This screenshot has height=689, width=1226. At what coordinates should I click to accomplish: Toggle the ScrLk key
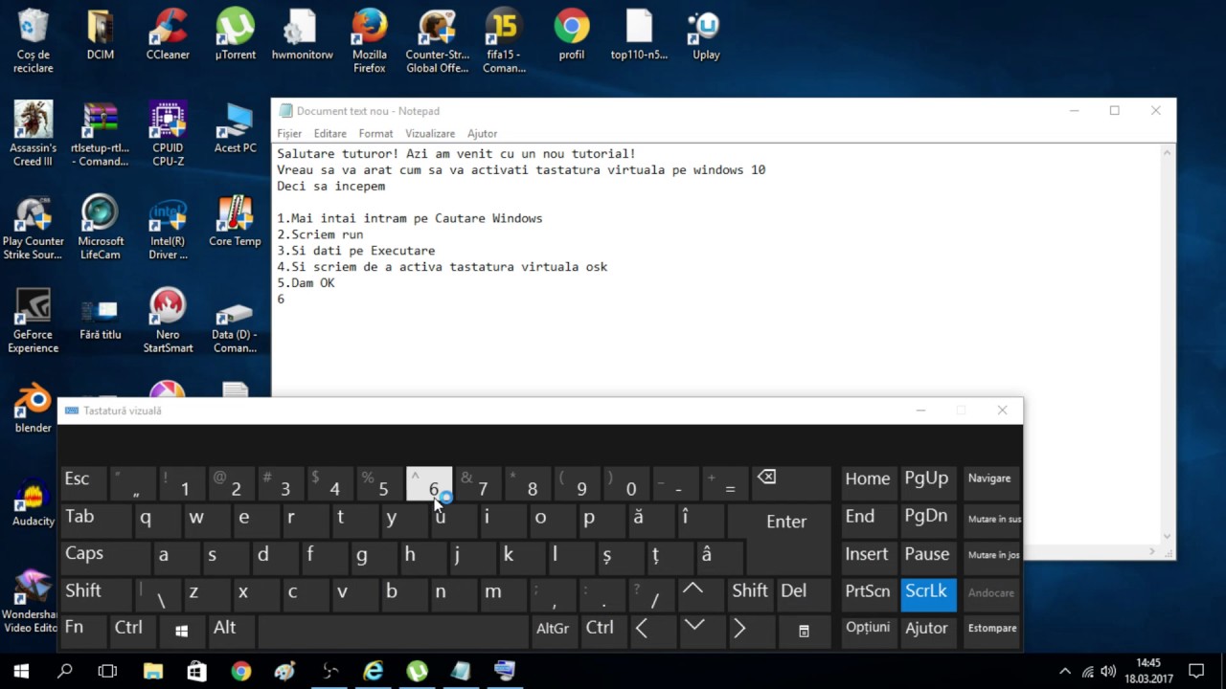927,595
